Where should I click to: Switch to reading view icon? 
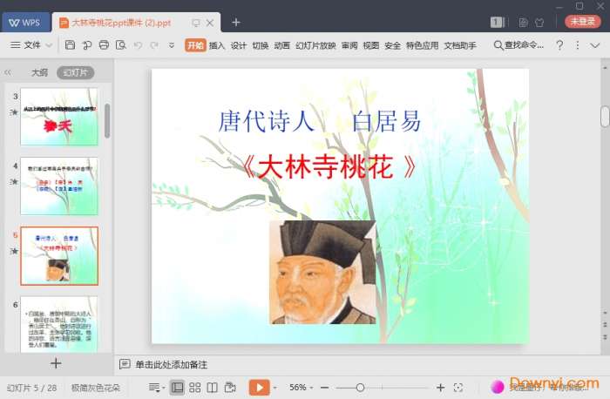[212, 387]
